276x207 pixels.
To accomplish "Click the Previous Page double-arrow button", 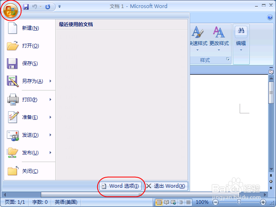I will pyautogui.click(x=271, y=175).
